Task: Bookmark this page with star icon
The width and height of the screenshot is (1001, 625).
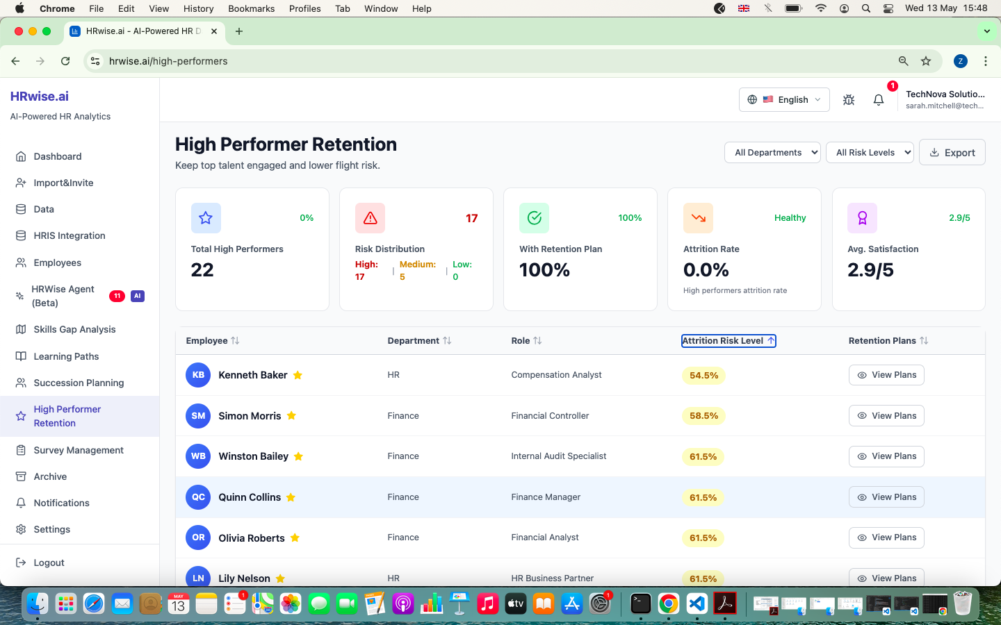Action: 926,61
